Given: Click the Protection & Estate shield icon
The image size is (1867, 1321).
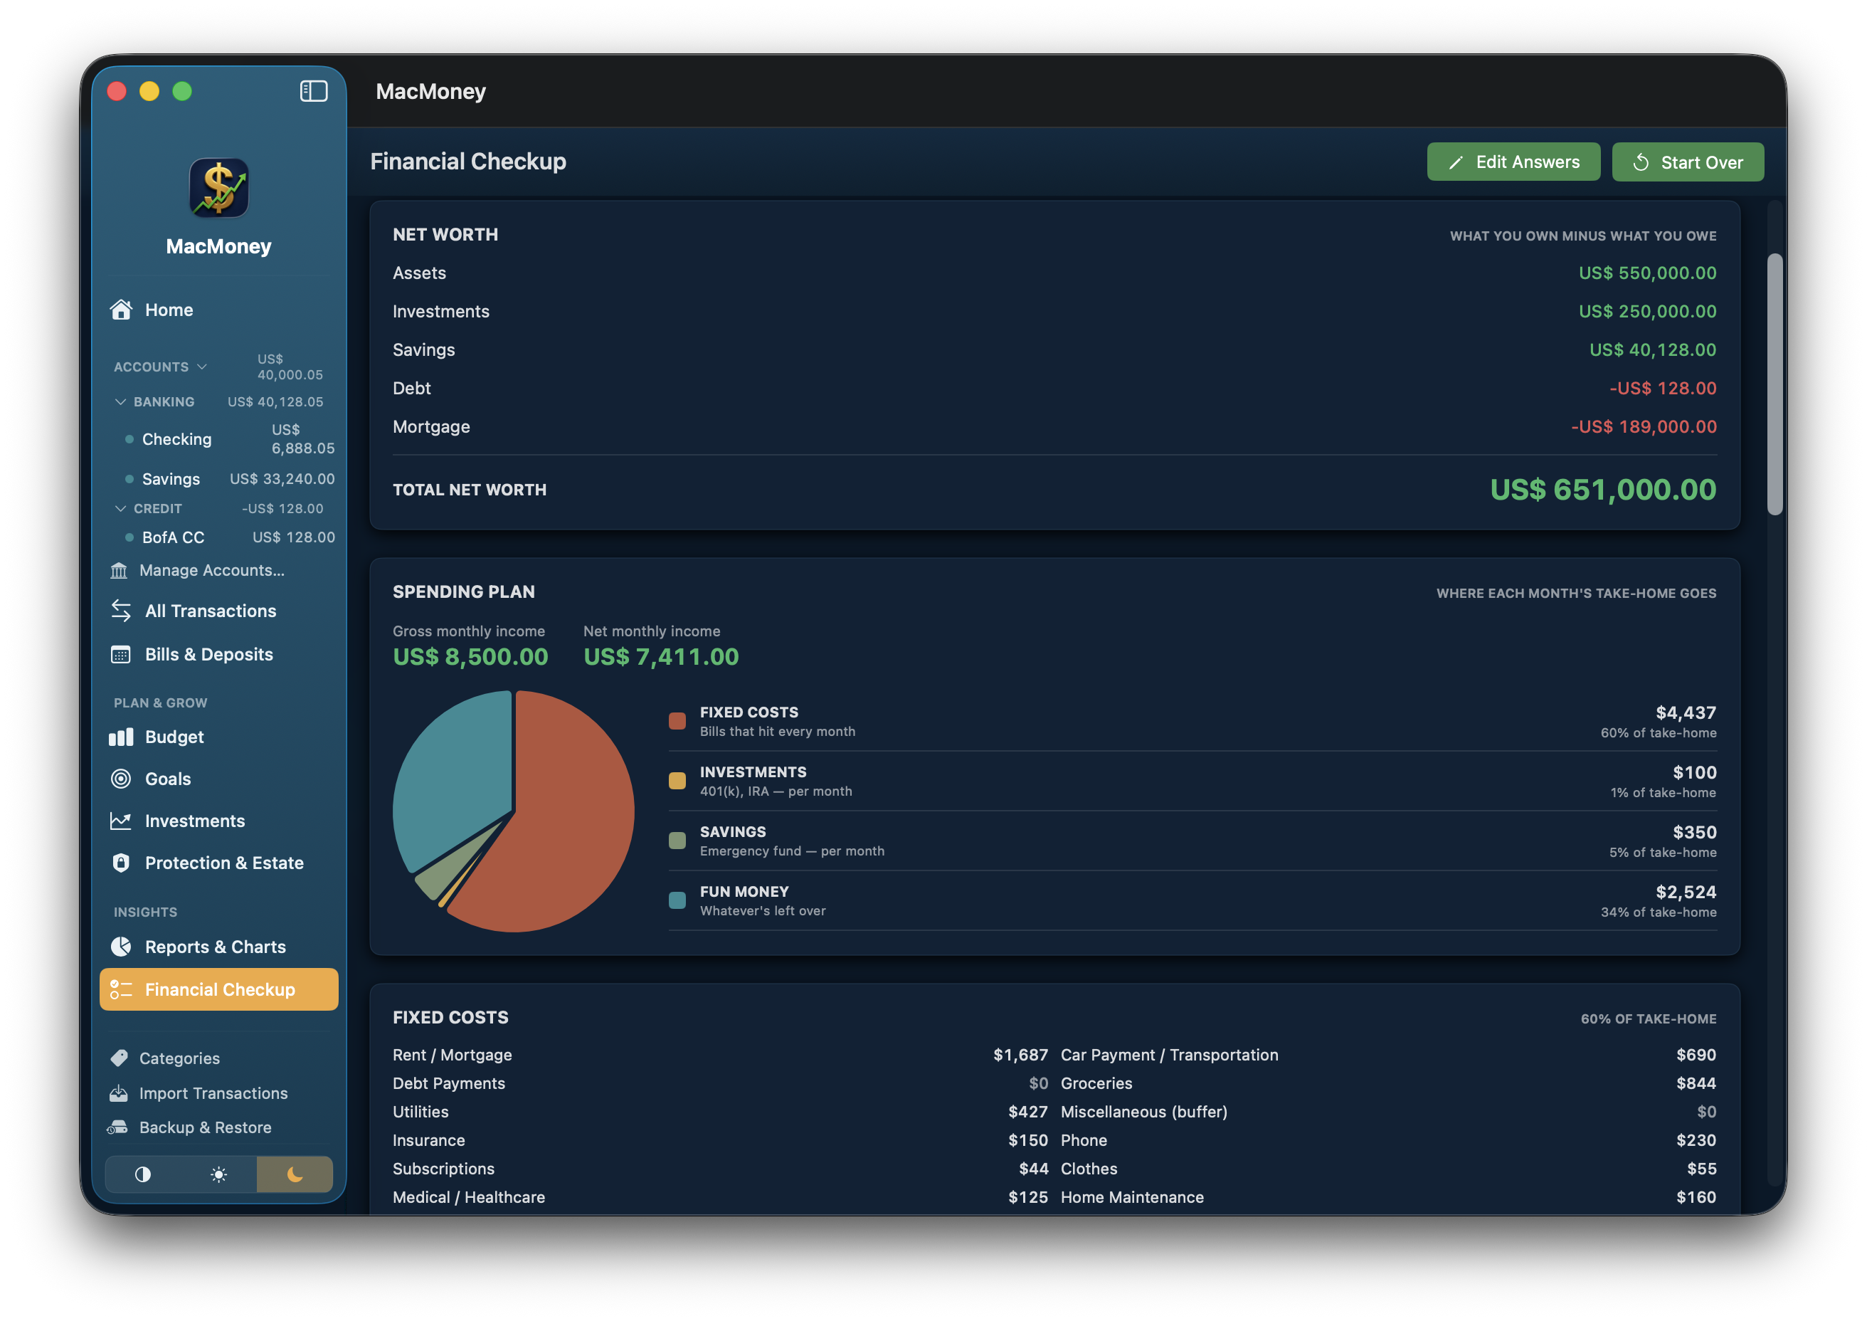Looking at the screenshot, I should pyautogui.click(x=121, y=863).
